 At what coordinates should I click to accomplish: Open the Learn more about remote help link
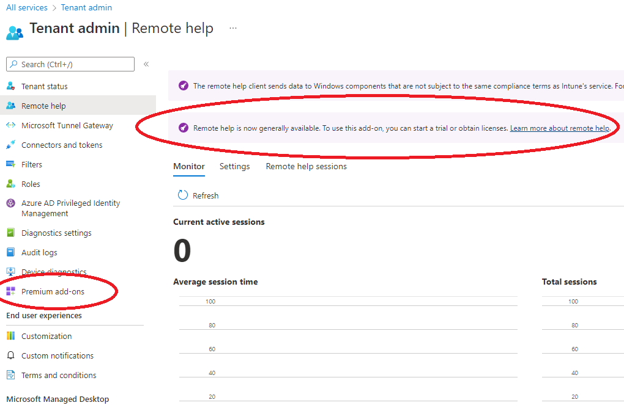click(560, 128)
